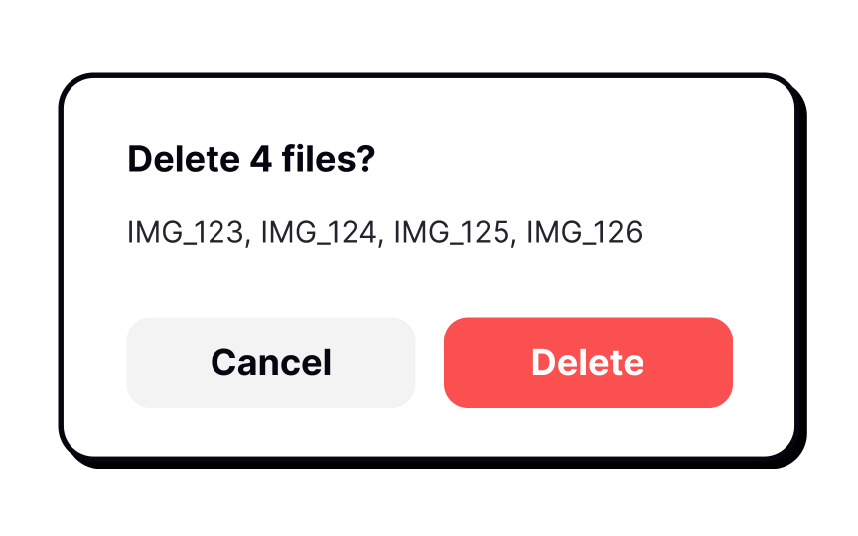Click the third file name IMG_125
This screenshot has height=536, width=858.
(x=452, y=232)
